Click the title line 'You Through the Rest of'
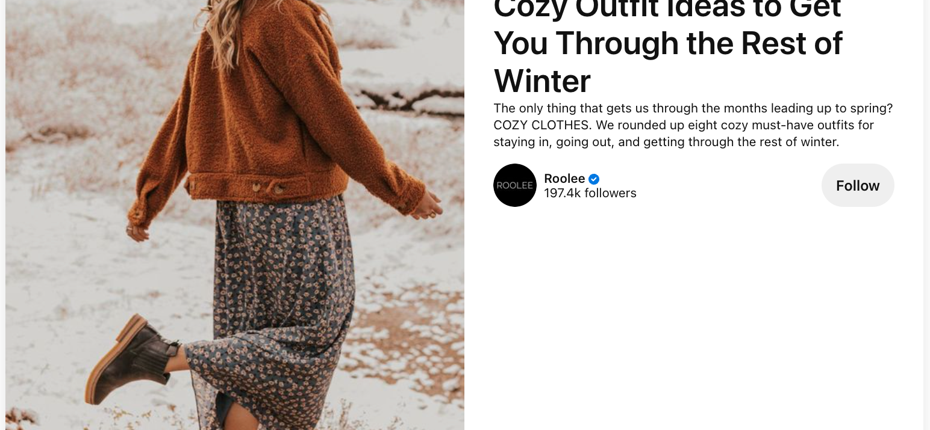The image size is (930, 430). click(668, 43)
